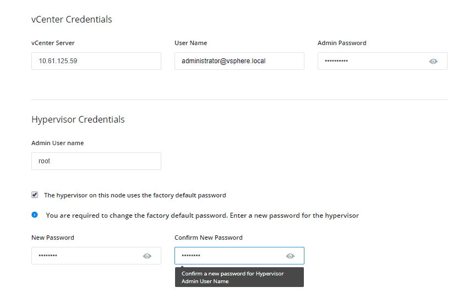Uncheck the factory default password checkbox
Image resolution: width=458 pixels, height=298 pixels.
pyautogui.click(x=35, y=195)
